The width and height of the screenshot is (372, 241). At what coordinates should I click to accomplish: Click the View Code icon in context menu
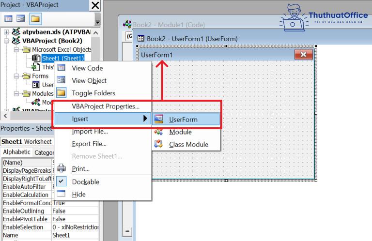point(61,68)
